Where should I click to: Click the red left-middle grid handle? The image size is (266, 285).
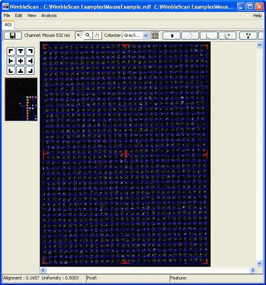[x=45, y=154]
